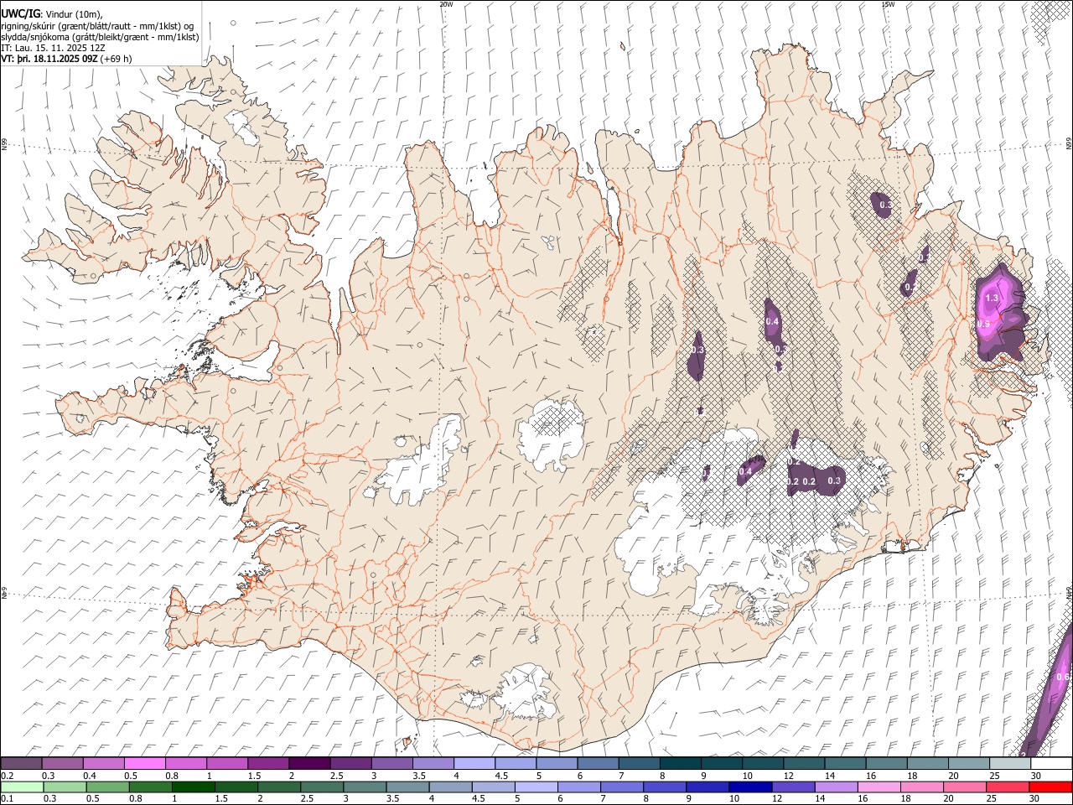Pick the 1 dark green rain legend swatch
1073x805 pixels.
(193, 787)
